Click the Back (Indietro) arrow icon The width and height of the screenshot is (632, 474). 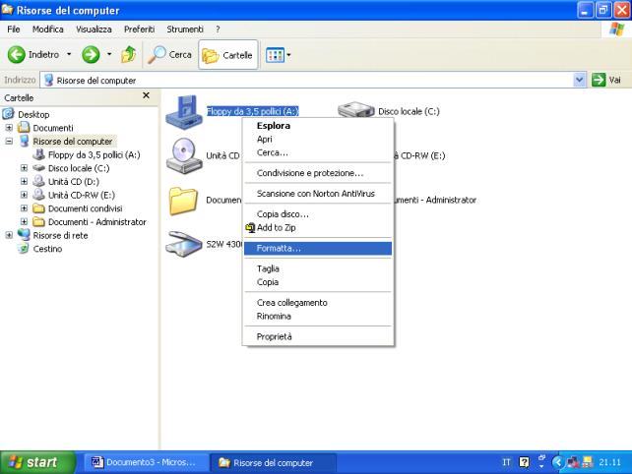[16, 54]
